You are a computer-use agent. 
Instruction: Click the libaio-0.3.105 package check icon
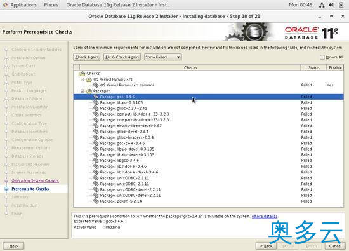(x=96, y=102)
